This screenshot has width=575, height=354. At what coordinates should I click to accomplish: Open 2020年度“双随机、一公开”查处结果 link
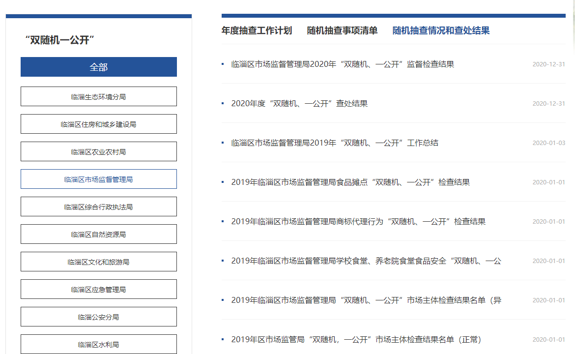coord(299,104)
